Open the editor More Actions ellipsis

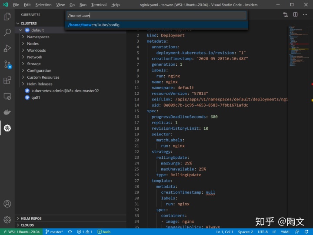coord(305,15)
